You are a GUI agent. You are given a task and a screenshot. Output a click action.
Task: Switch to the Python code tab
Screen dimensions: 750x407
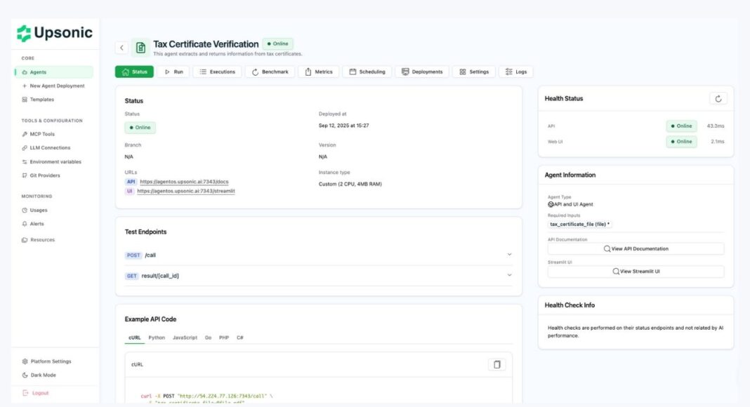(157, 338)
